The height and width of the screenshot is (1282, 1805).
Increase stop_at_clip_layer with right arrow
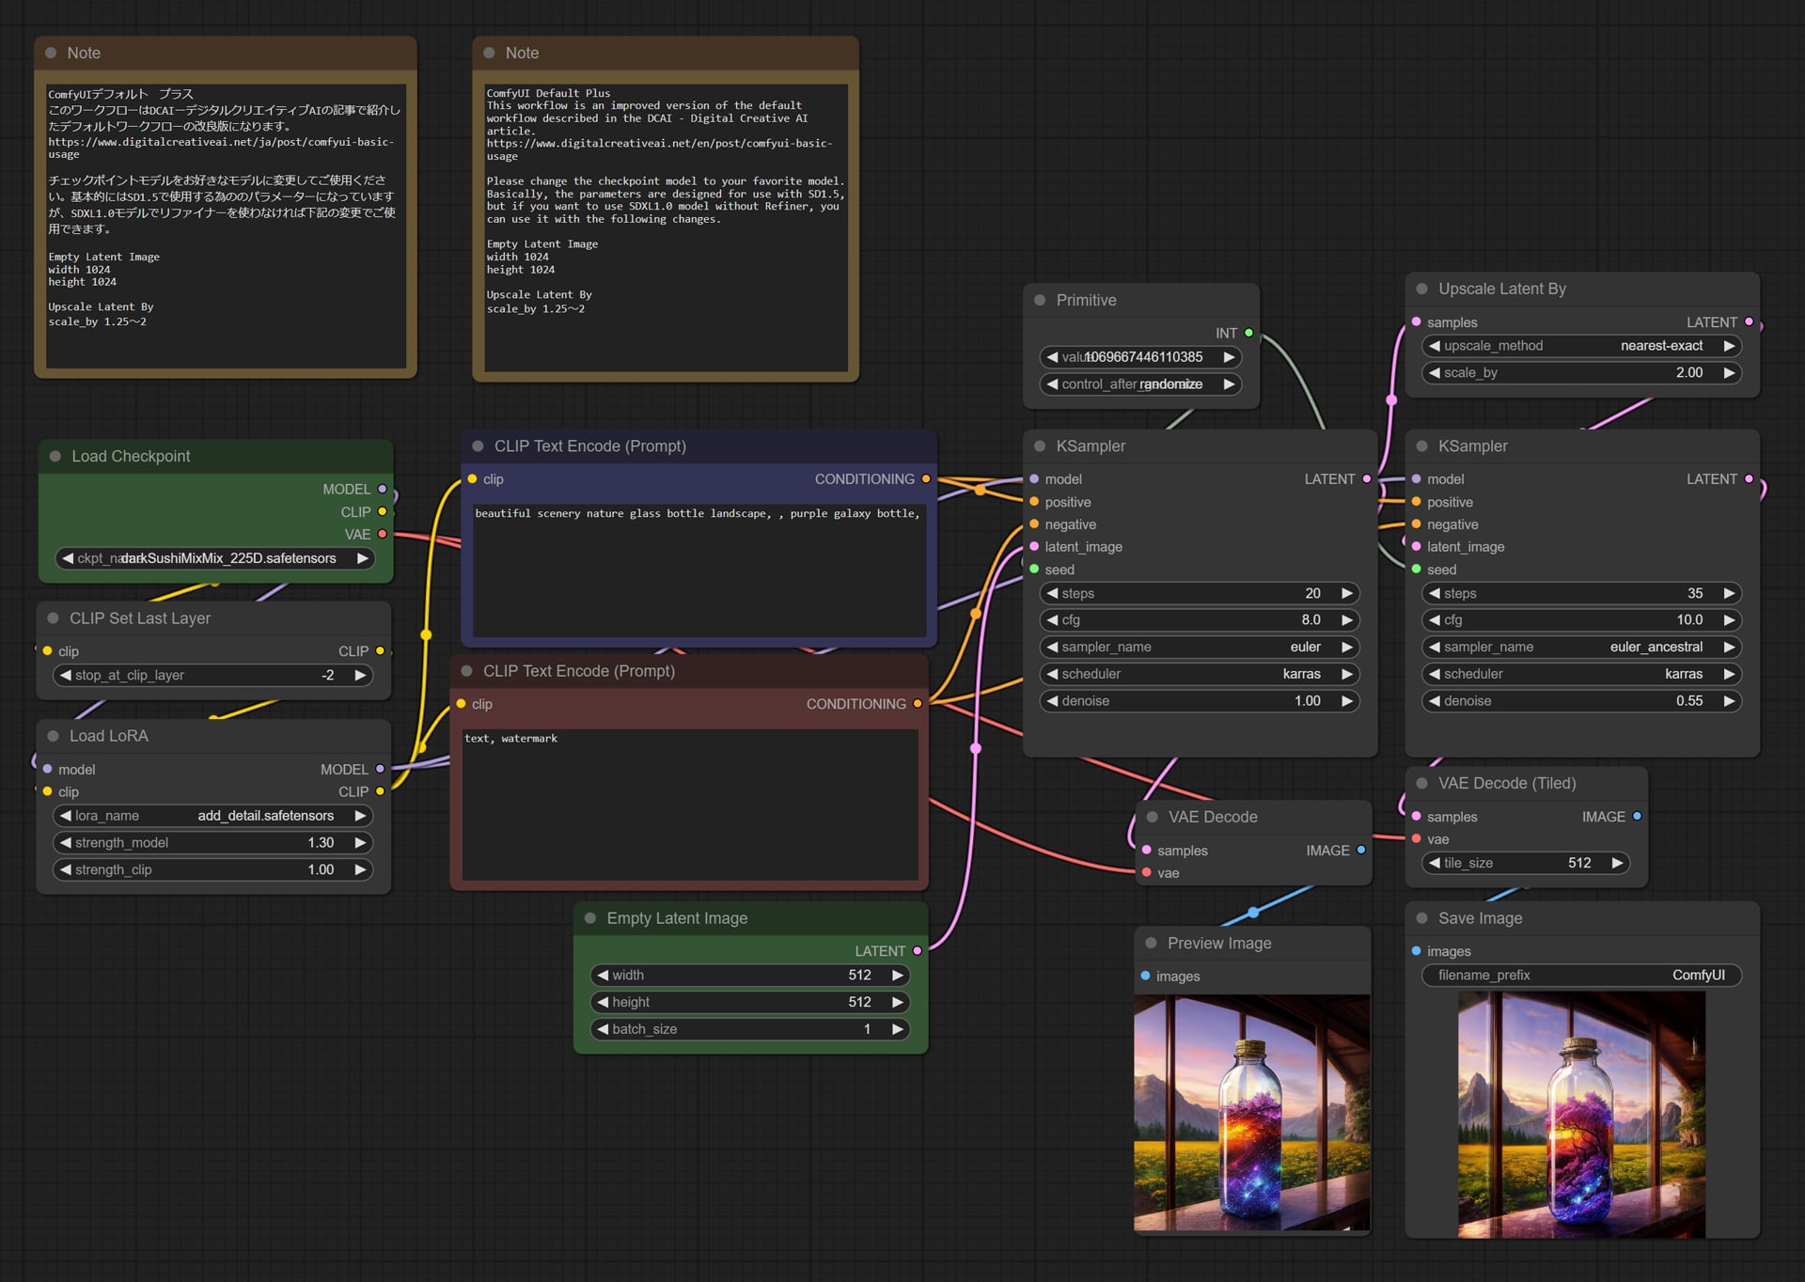360,676
